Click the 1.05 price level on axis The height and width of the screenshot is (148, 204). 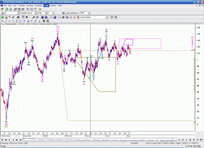coord(198,28)
